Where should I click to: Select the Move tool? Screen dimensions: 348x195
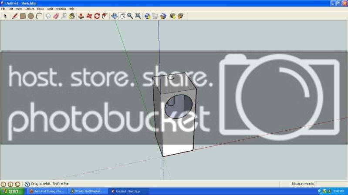click(x=89, y=16)
